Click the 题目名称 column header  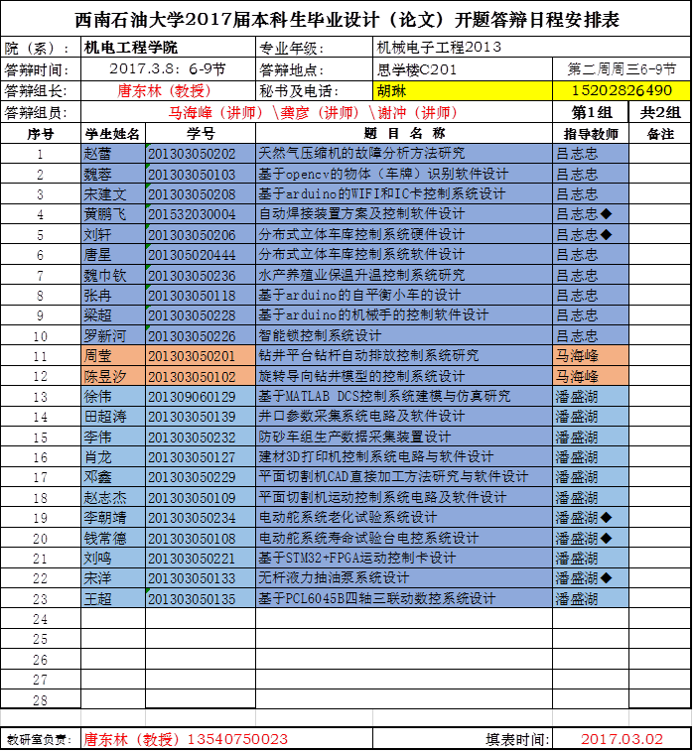(x=404, y=133)
